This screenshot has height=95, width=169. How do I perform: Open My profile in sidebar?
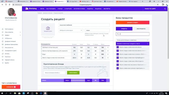coord(9,29)
